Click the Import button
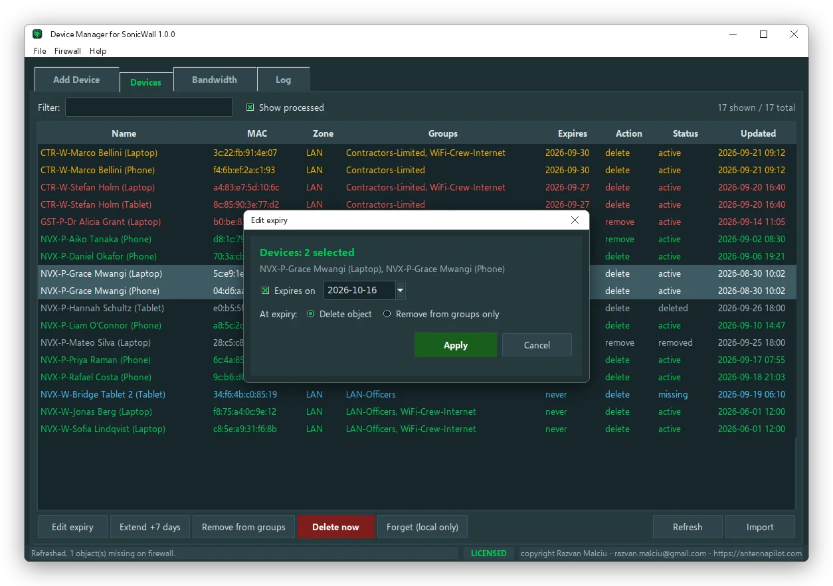Image resolution: width=833 pixels, height=586 pixels. (760, 527)
